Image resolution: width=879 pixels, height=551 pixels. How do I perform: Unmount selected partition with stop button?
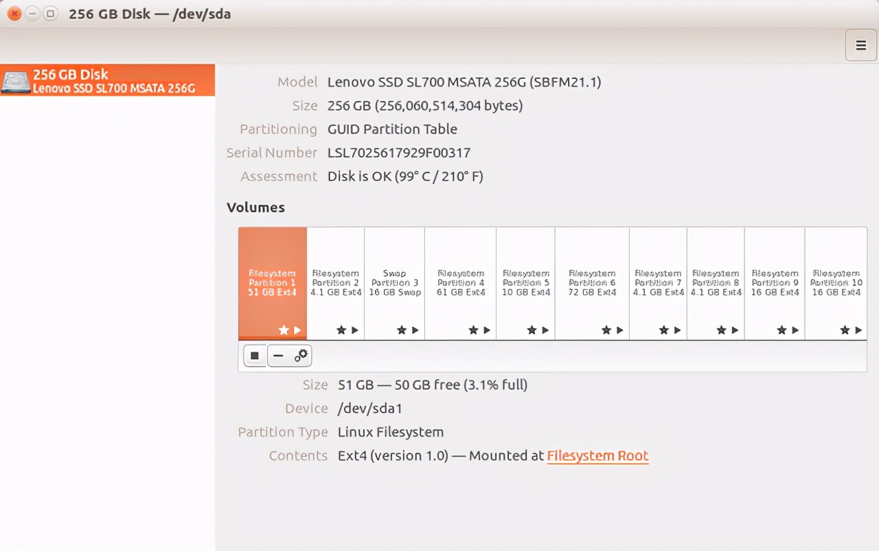pos(255,355)
